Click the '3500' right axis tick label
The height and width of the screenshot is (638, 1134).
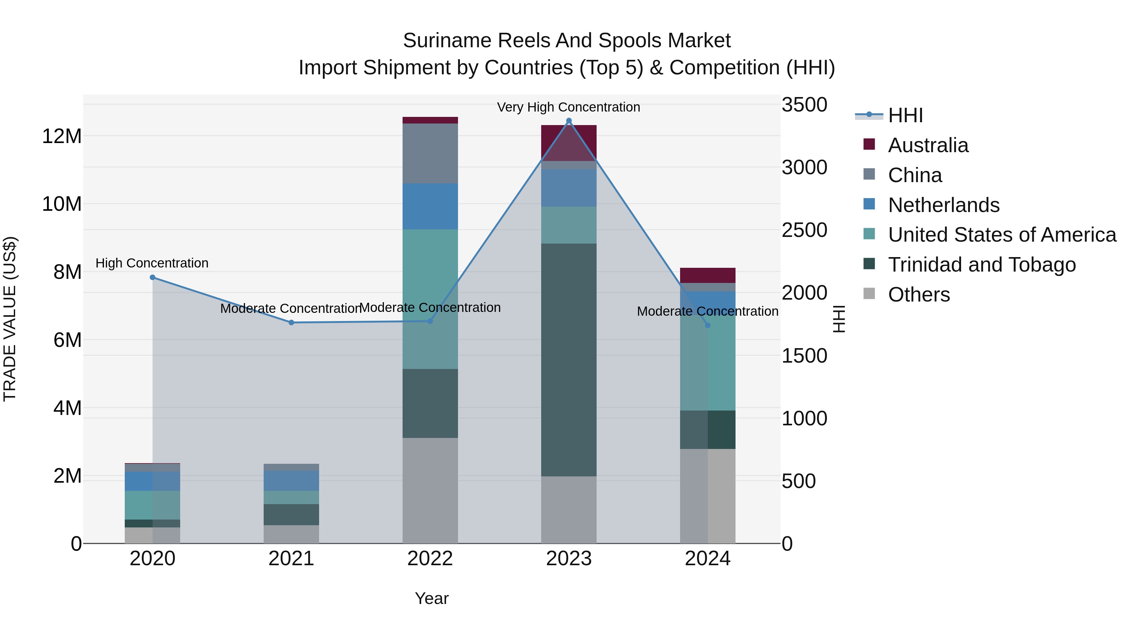[x=804, y=105]
